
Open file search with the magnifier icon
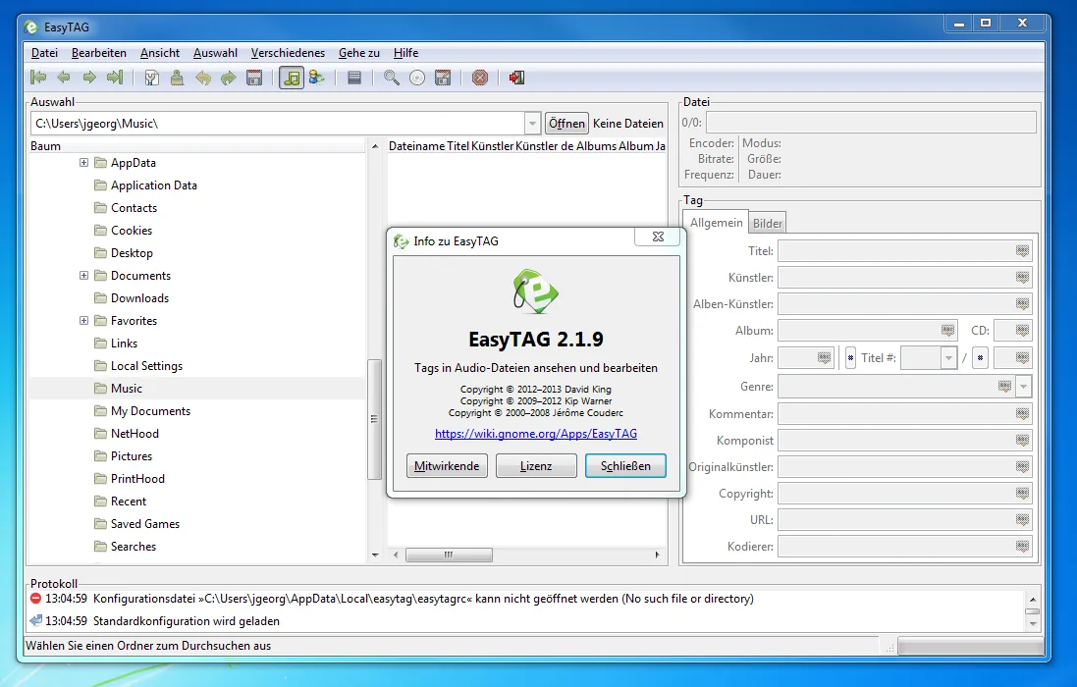click(392, 78)
